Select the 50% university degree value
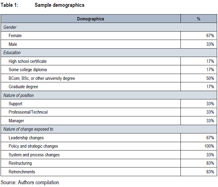Screen dimensions: 218x187 [210, 78]
